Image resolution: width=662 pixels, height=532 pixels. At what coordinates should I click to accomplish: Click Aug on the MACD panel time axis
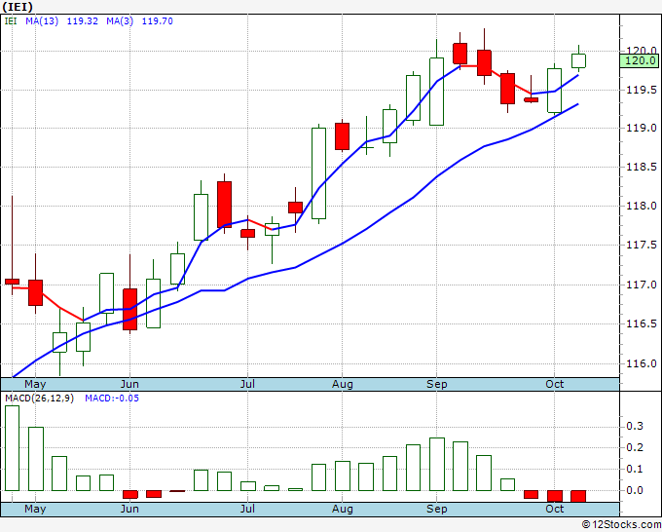pyautogui.click(x=343, y=509)
